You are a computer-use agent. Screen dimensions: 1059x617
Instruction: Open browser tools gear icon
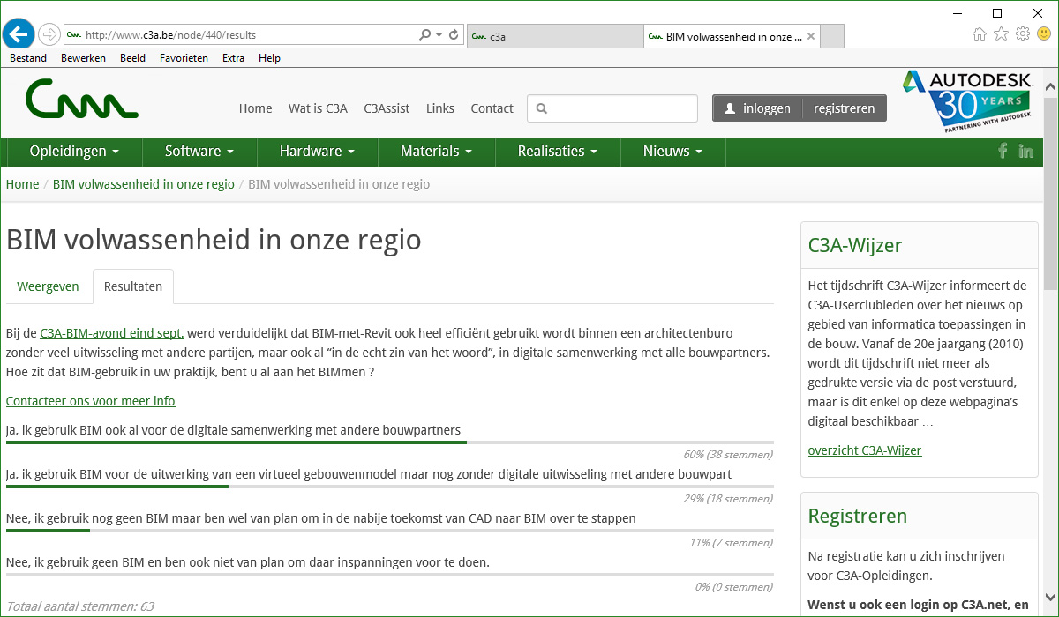(1023, 34)
